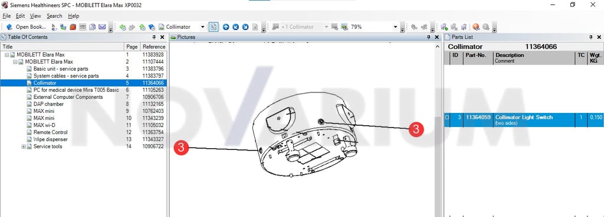Viewport: 604px width, 217px height.
Task: Click the copy pages icon beside the envelope
Action: pyautogui.click(x=93, y=27)
